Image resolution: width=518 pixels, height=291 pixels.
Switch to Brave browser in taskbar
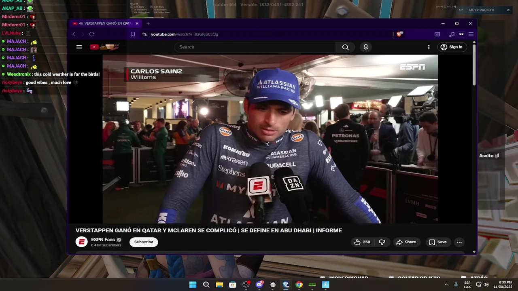point(286,285)
